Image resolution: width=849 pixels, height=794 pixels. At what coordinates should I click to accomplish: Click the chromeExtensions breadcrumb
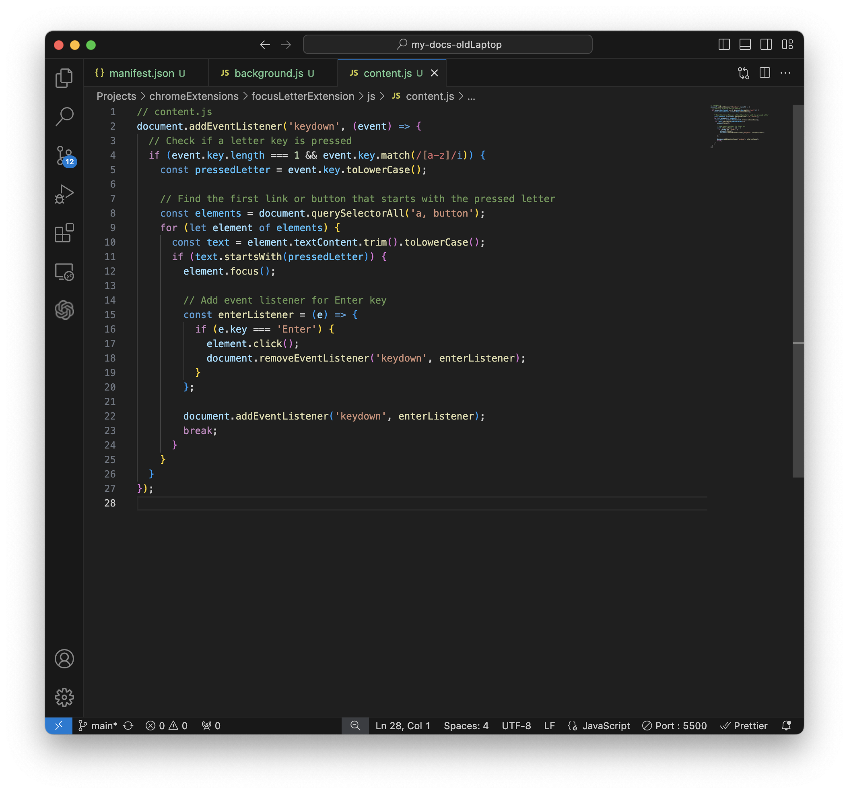[194, 96]
